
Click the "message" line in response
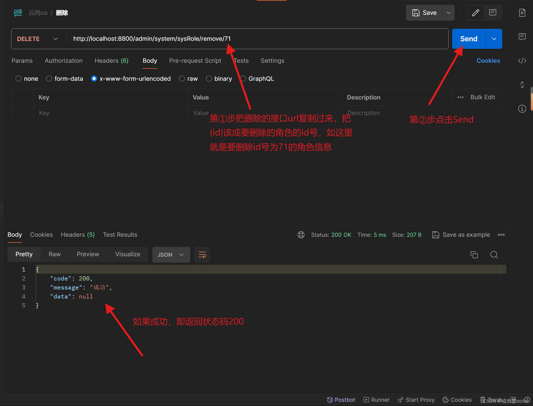coord(81,287)
